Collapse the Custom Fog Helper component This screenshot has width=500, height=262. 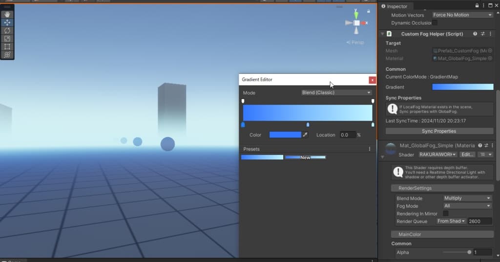(x=382, y=34)
